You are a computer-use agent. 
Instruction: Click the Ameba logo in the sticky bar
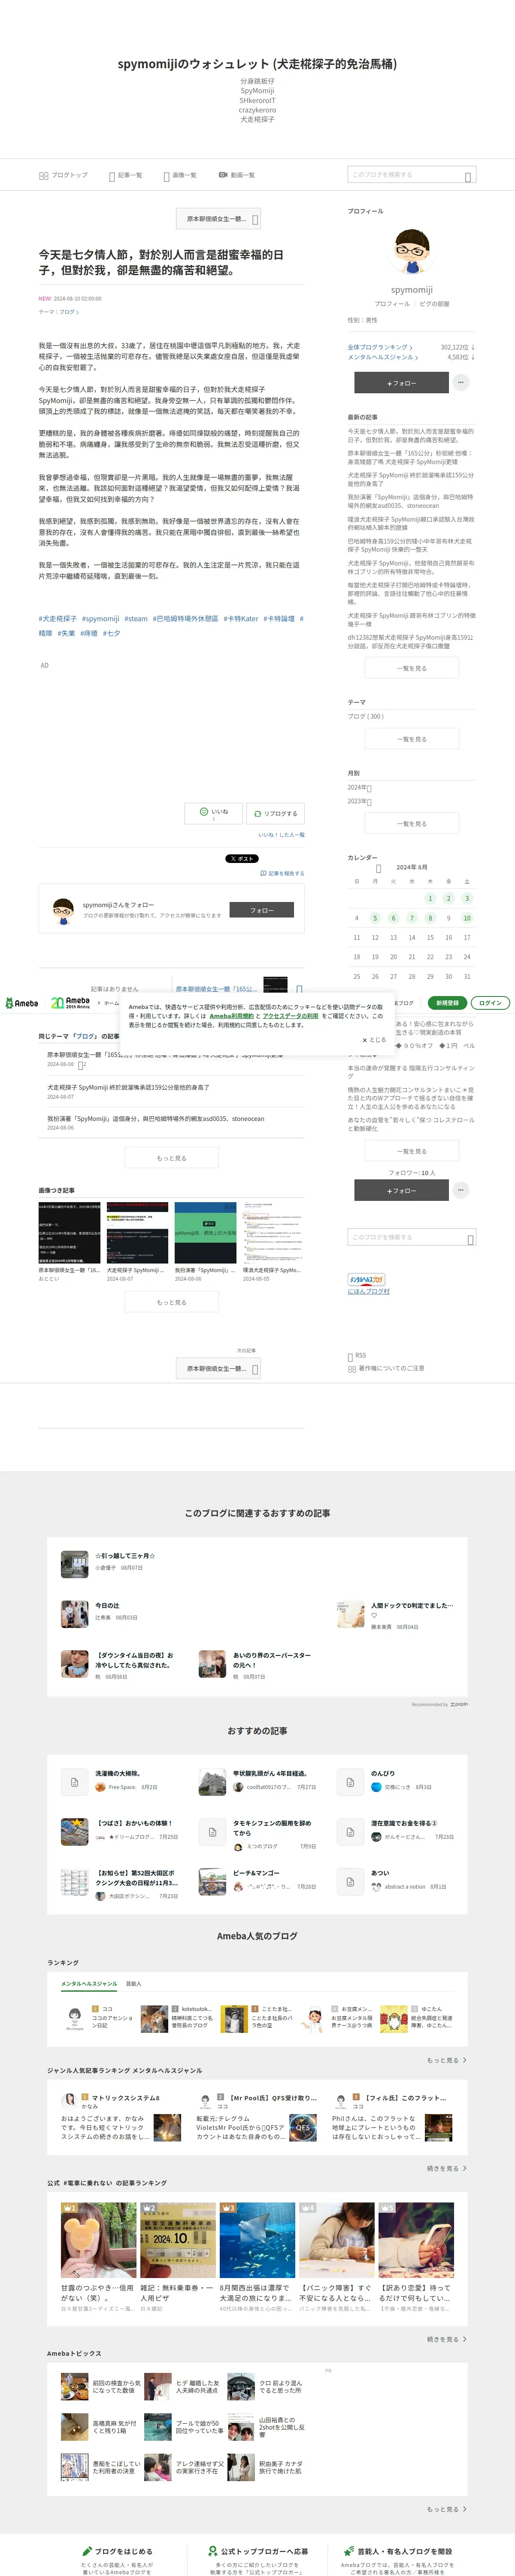pyautogui.click(x=22, y=1003)
